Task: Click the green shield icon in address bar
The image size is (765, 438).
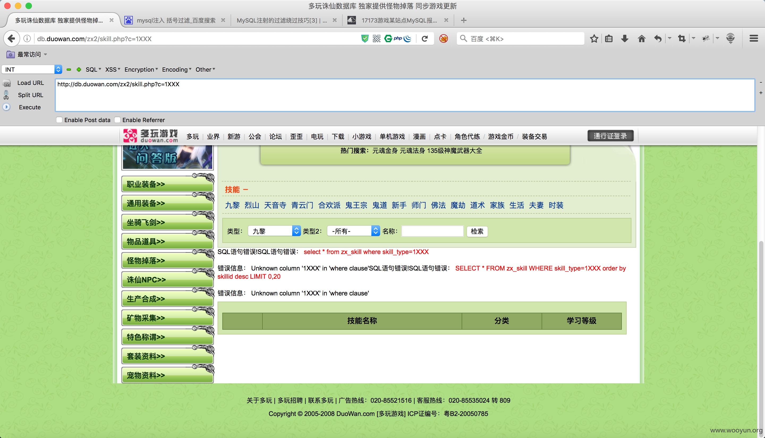Action: [x=365, y=38]
